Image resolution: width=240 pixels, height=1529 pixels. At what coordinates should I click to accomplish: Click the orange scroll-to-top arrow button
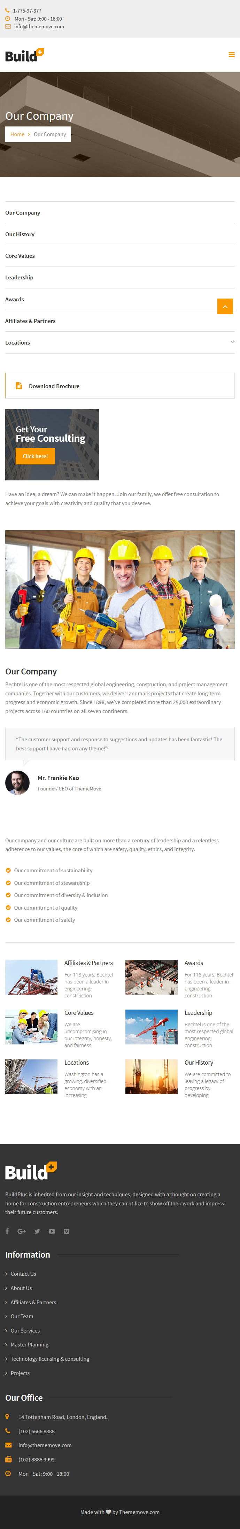pos(225,306)
